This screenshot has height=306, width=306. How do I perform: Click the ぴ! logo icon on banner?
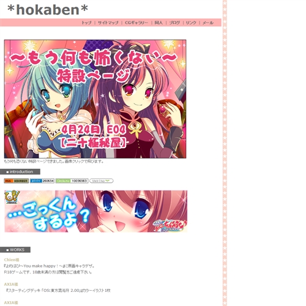(x=12, y=197)
